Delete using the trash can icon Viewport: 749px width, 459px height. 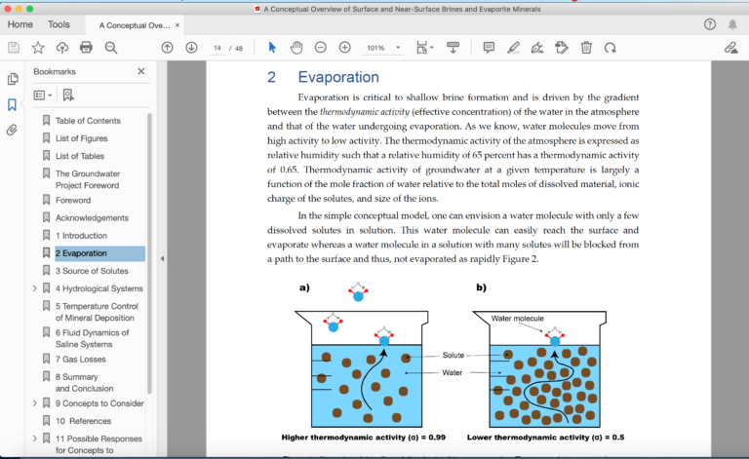click(x=586, y=47)
